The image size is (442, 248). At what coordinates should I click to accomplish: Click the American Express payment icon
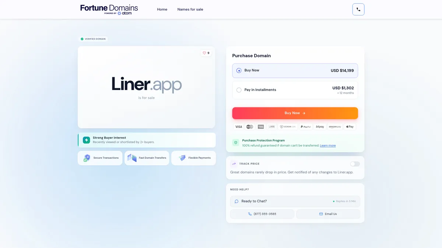point(261,127)
